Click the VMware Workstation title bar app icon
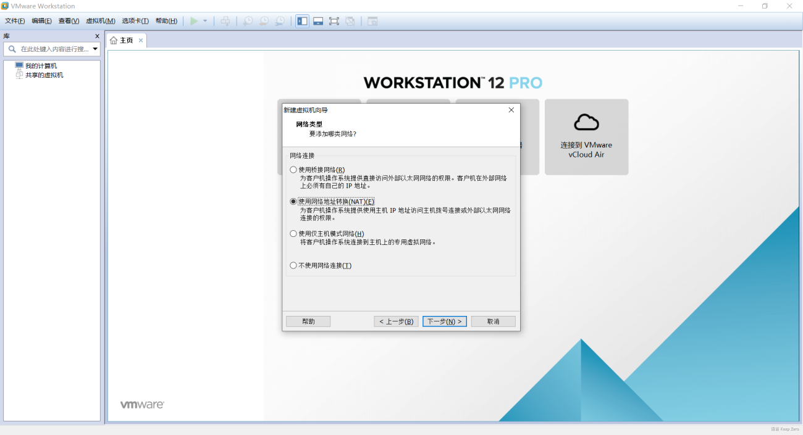Screen dimensions: 803x435 tap(5, 6)
